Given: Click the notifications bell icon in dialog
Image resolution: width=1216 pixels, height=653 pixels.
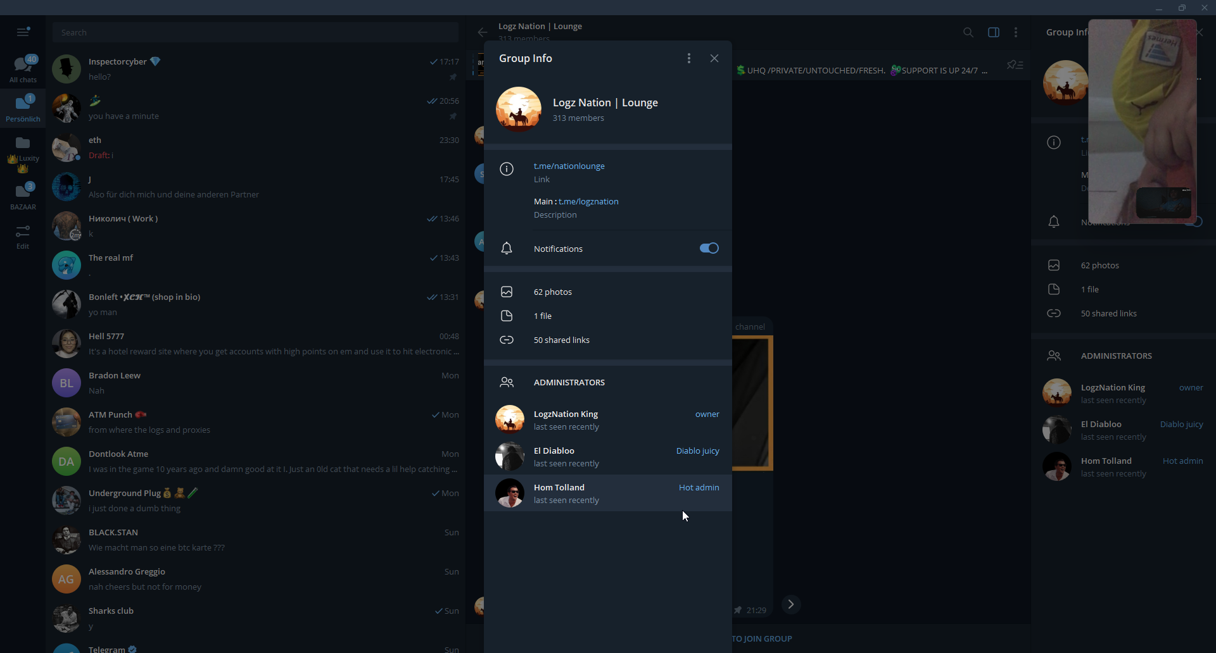Looking at the screenshot, I should [x=507, y=249].
